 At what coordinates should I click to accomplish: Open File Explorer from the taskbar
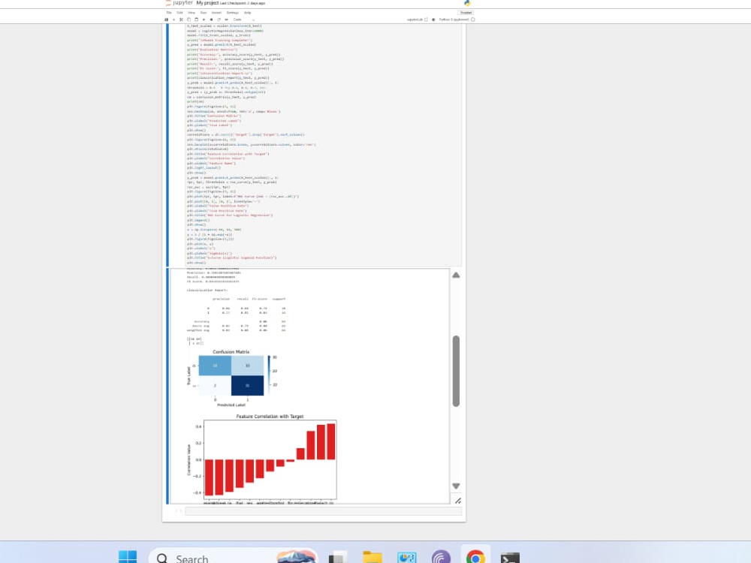click(372, 557)
